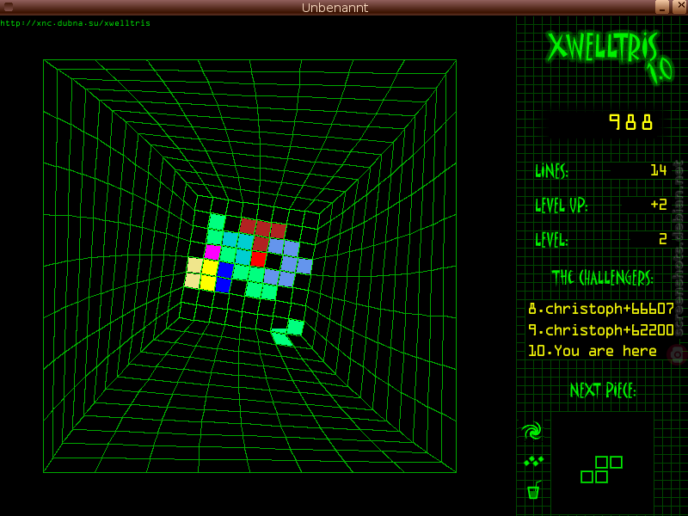Image resolution: width=688 pixels, height=516 pixels.
Task: Click the green spiral icon
Action: 532,431
